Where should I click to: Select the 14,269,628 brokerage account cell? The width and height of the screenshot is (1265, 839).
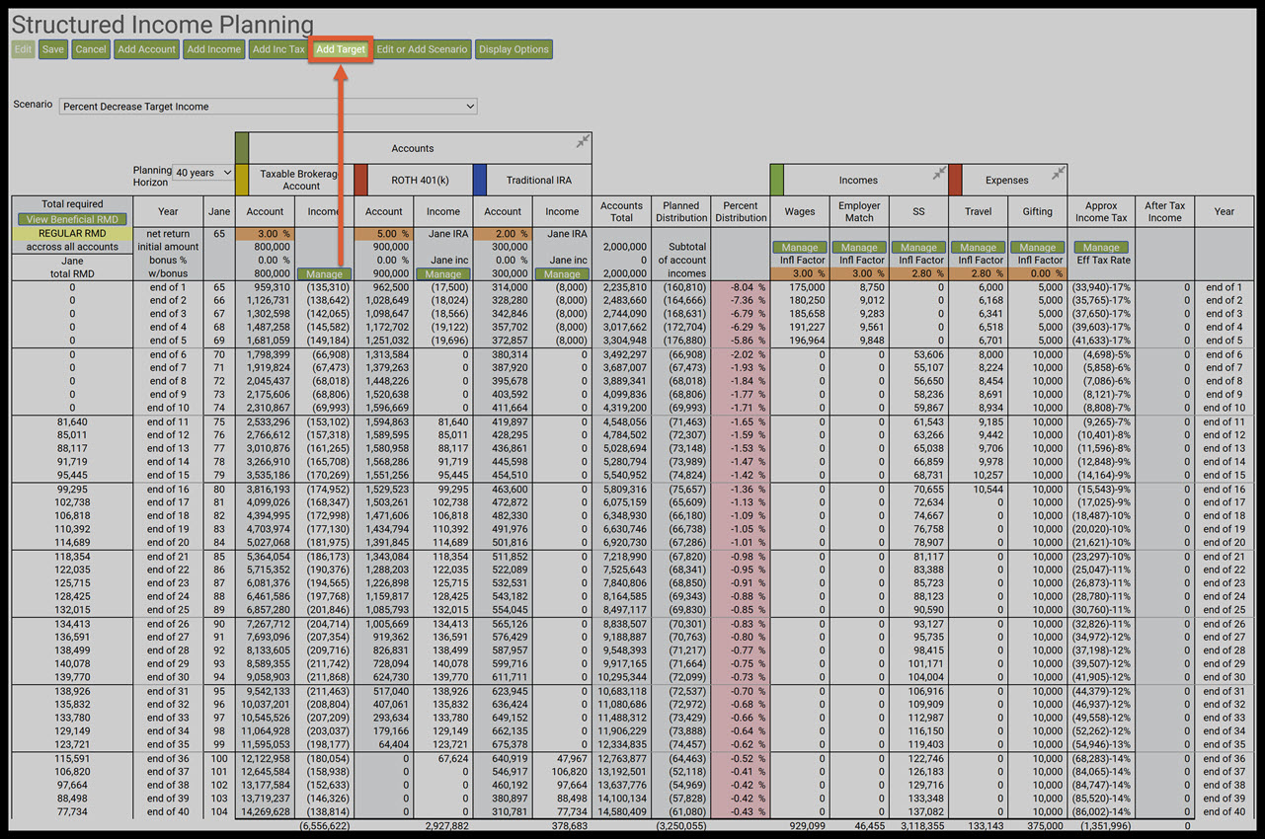click(265, 811)
